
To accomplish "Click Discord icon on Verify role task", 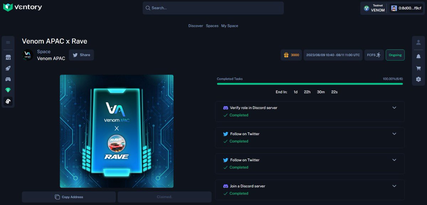I will point(226,108).
